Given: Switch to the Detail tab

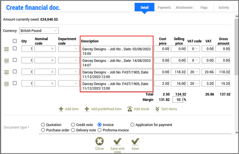Looking at the screenshot, I should 145,7.
